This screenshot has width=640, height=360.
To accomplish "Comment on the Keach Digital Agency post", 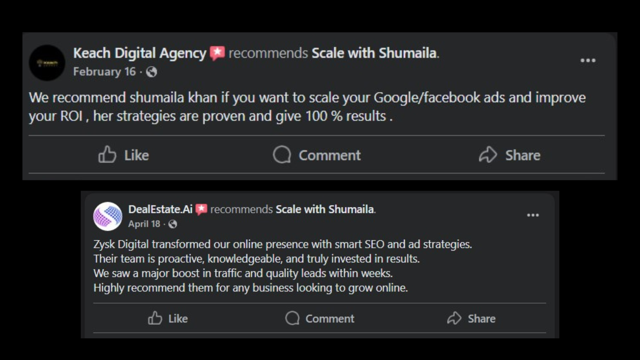I will point(317,155).
